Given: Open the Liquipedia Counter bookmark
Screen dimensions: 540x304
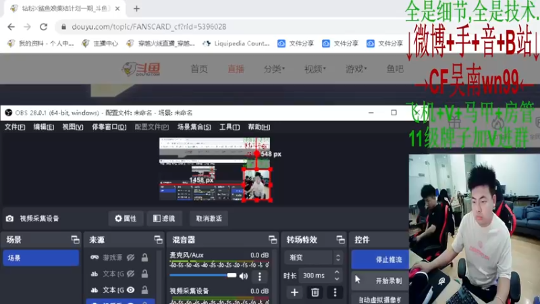Looking at the screenshot, I should pos(236,43).
